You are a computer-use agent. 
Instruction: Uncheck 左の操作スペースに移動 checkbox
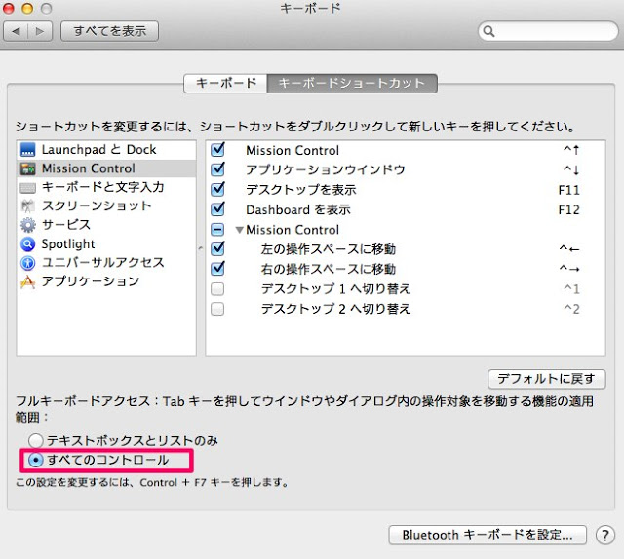pos(217,249)
